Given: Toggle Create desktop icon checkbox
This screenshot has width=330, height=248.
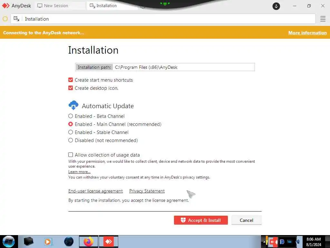Looking at the screenshot, I should 71,88.
